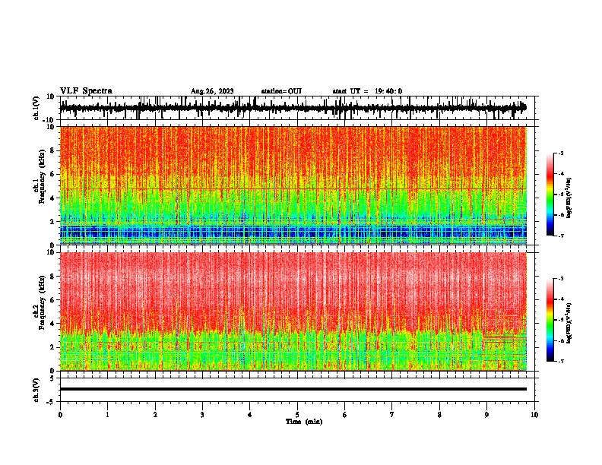
Task: Click the ch.1 frequency spectrogram
Action: [x=293, y=185]
